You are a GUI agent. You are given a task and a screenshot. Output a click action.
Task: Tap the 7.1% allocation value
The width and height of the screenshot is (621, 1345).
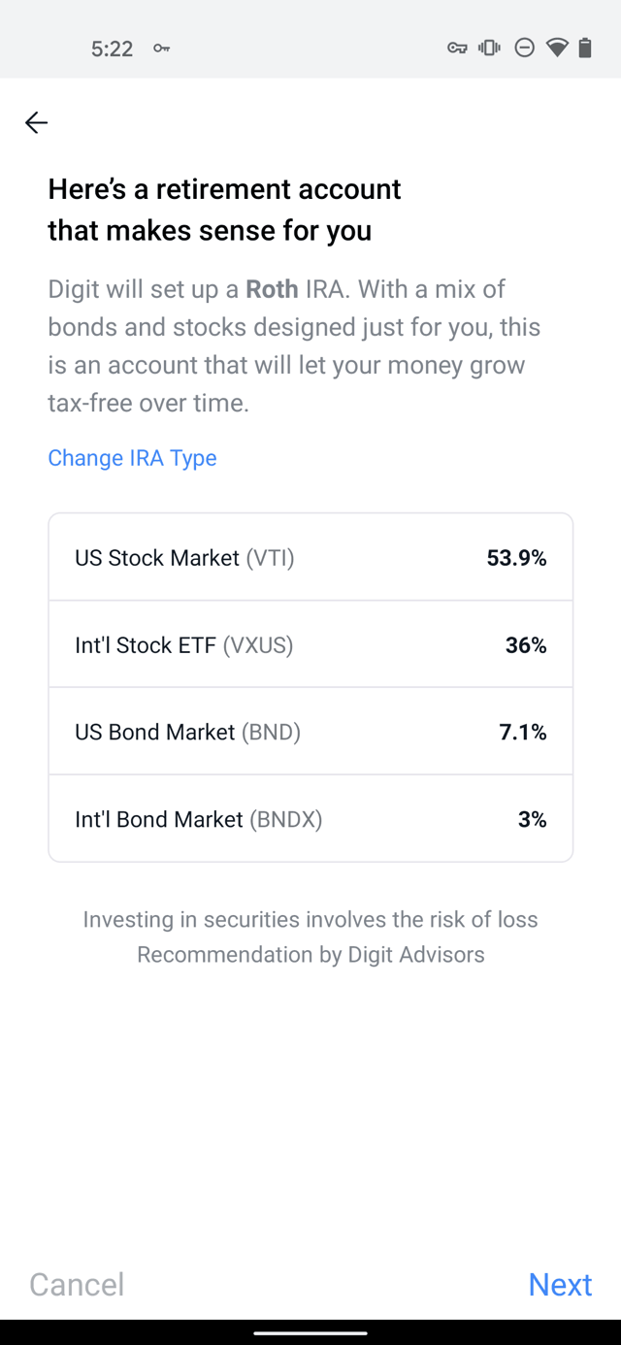pos(523,733)
